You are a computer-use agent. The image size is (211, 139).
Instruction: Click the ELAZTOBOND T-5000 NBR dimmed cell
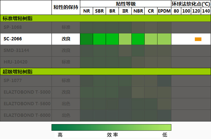(138, 92)
